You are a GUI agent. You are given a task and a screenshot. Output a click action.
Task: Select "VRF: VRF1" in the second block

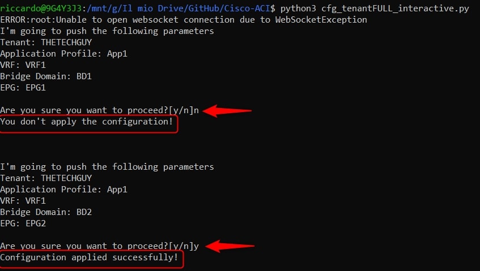pyautogui.click(x=23, y=201)
